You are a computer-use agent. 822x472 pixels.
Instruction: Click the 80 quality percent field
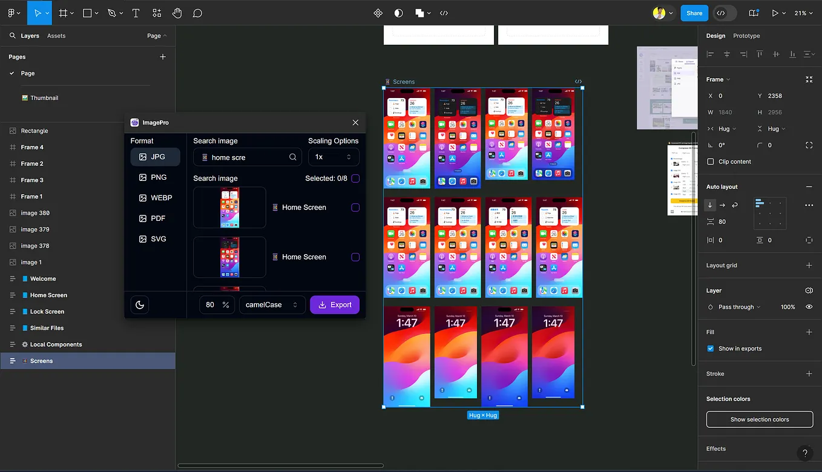coord(217,304)
